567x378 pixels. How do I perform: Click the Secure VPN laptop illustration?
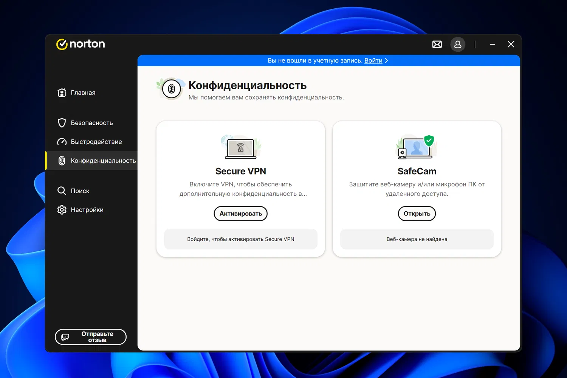pyautogui.click(x=241, y=147)
